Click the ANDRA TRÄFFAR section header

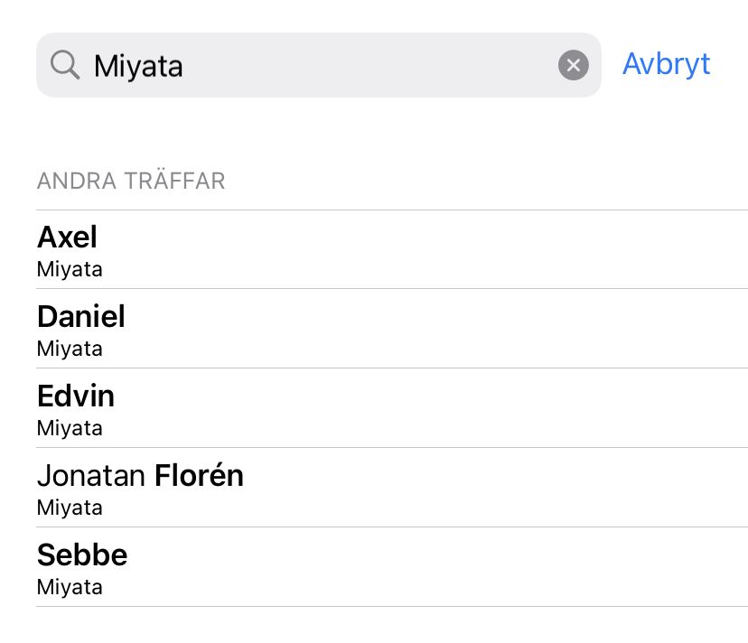click(131, 182)
